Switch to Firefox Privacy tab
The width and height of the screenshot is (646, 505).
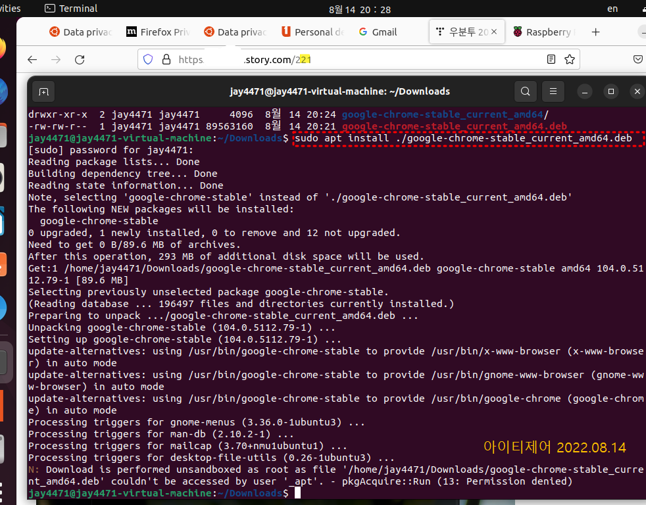[158, 32]
